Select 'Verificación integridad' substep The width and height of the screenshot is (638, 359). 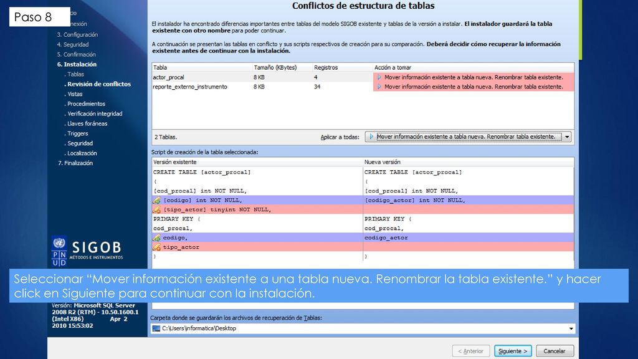click(x=93, y=113)
